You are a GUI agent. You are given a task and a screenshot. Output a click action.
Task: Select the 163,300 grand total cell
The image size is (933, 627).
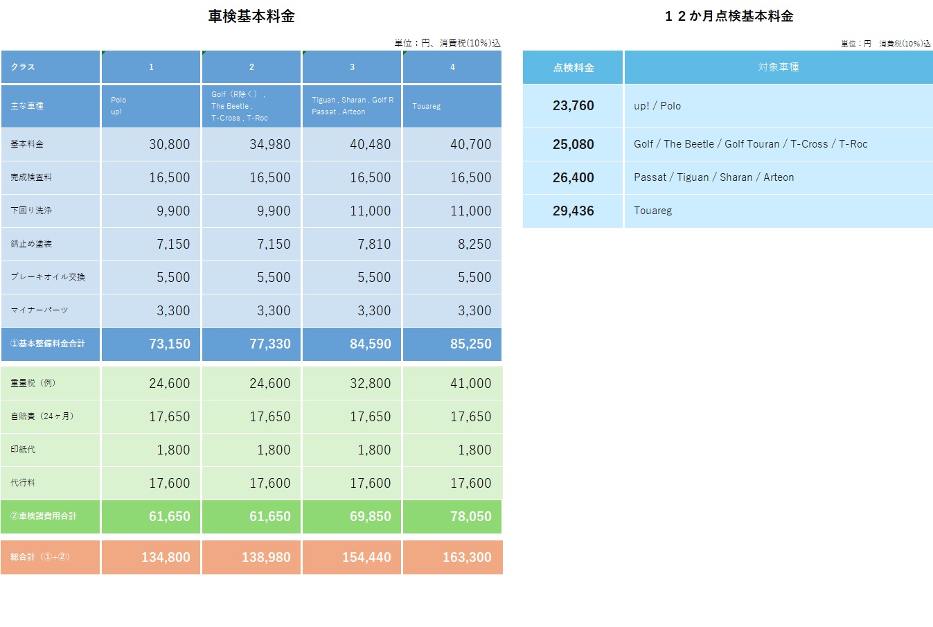[452, 557]
